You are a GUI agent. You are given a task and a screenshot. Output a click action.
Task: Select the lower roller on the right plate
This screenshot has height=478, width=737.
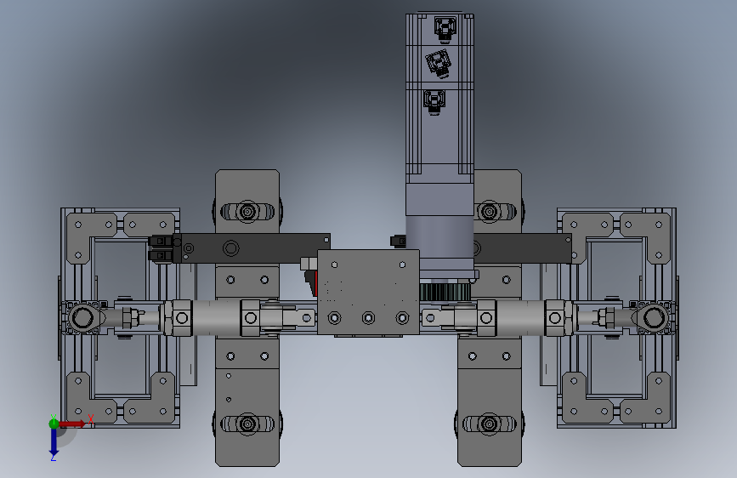coord(490,424)
